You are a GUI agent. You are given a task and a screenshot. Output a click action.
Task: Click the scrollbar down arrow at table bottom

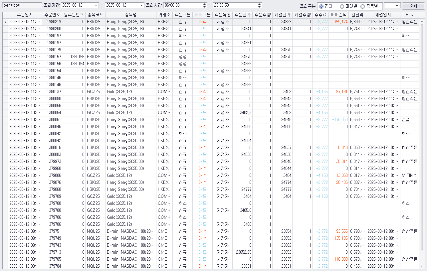(422, 266)
